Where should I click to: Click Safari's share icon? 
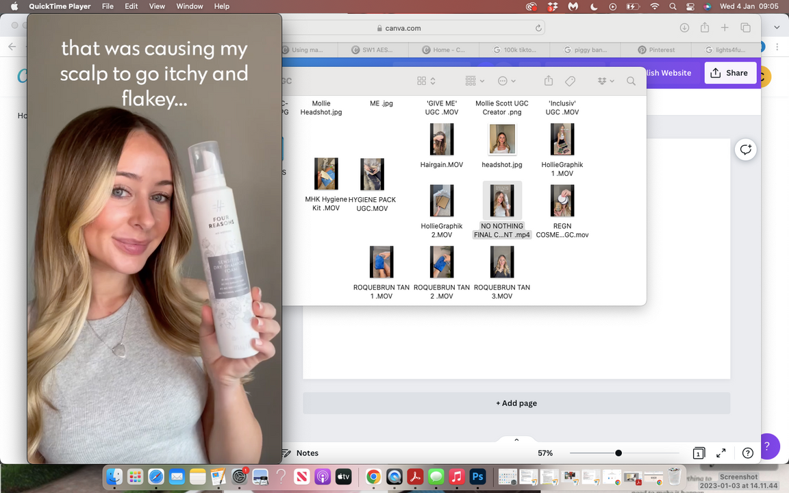click(705, 27)
